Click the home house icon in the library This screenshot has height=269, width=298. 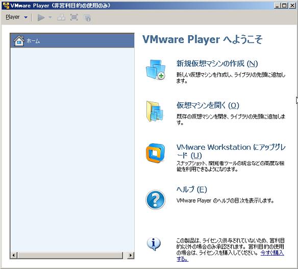(19, 40)
